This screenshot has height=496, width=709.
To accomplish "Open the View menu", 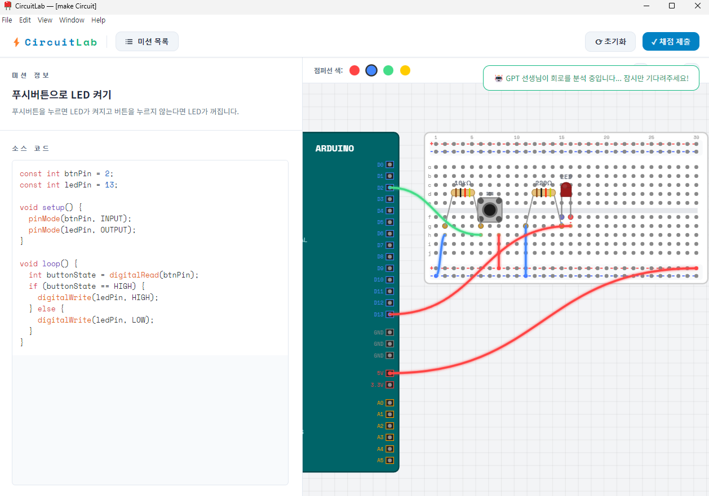I will point(45,20).
